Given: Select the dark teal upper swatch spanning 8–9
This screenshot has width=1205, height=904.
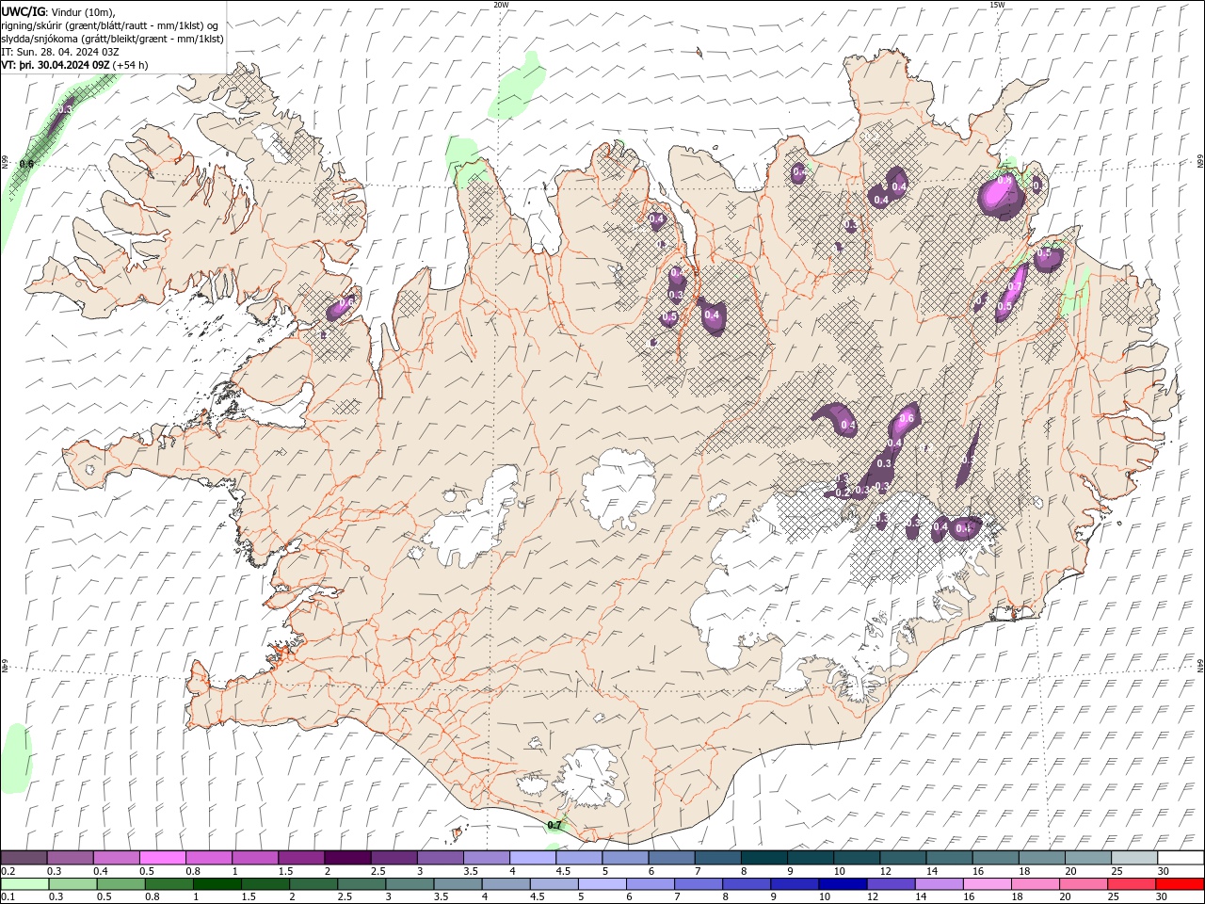Looking at the screenshot, I should [x=764, y=858].
